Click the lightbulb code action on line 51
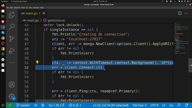 click(37, 62)
